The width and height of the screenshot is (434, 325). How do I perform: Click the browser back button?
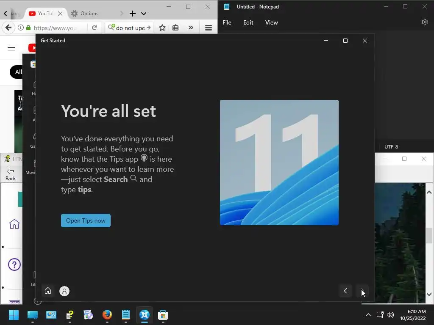pos(8,28)
